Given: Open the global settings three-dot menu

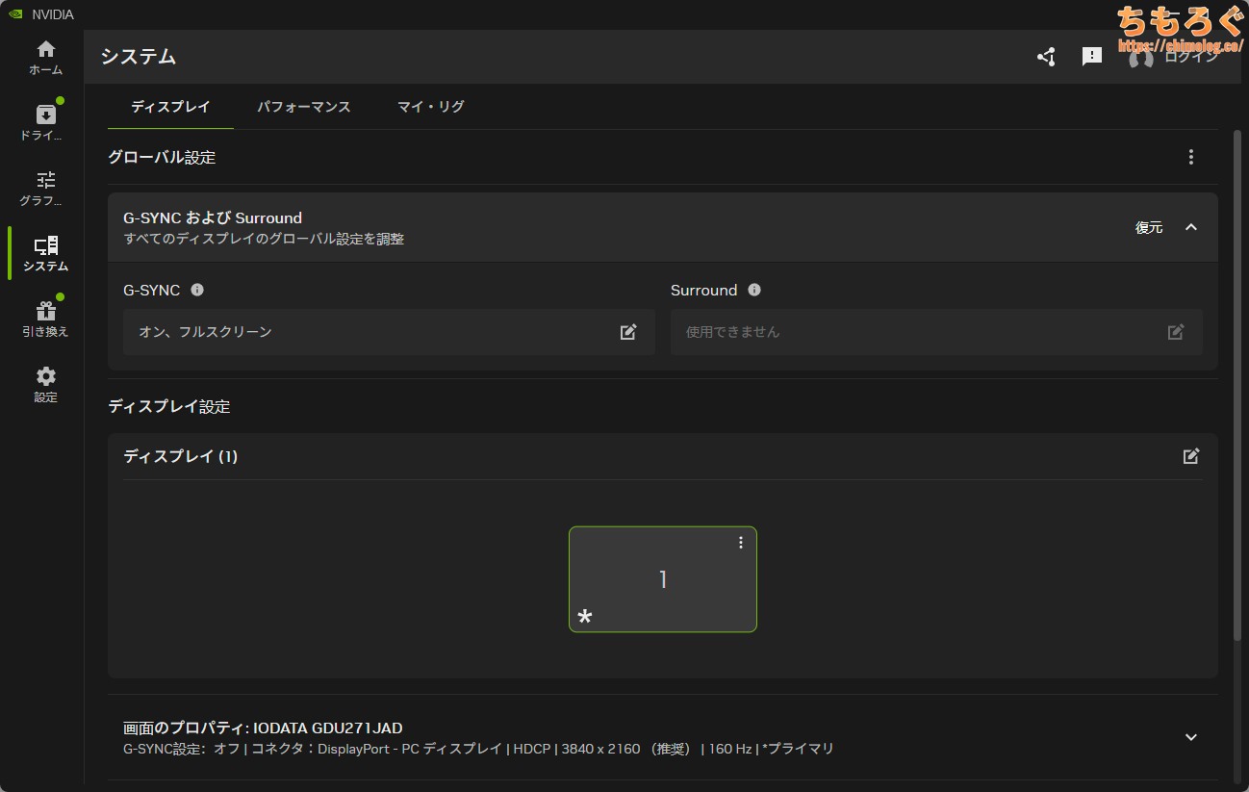Looking at the screenshot, I should point(1191,157).
